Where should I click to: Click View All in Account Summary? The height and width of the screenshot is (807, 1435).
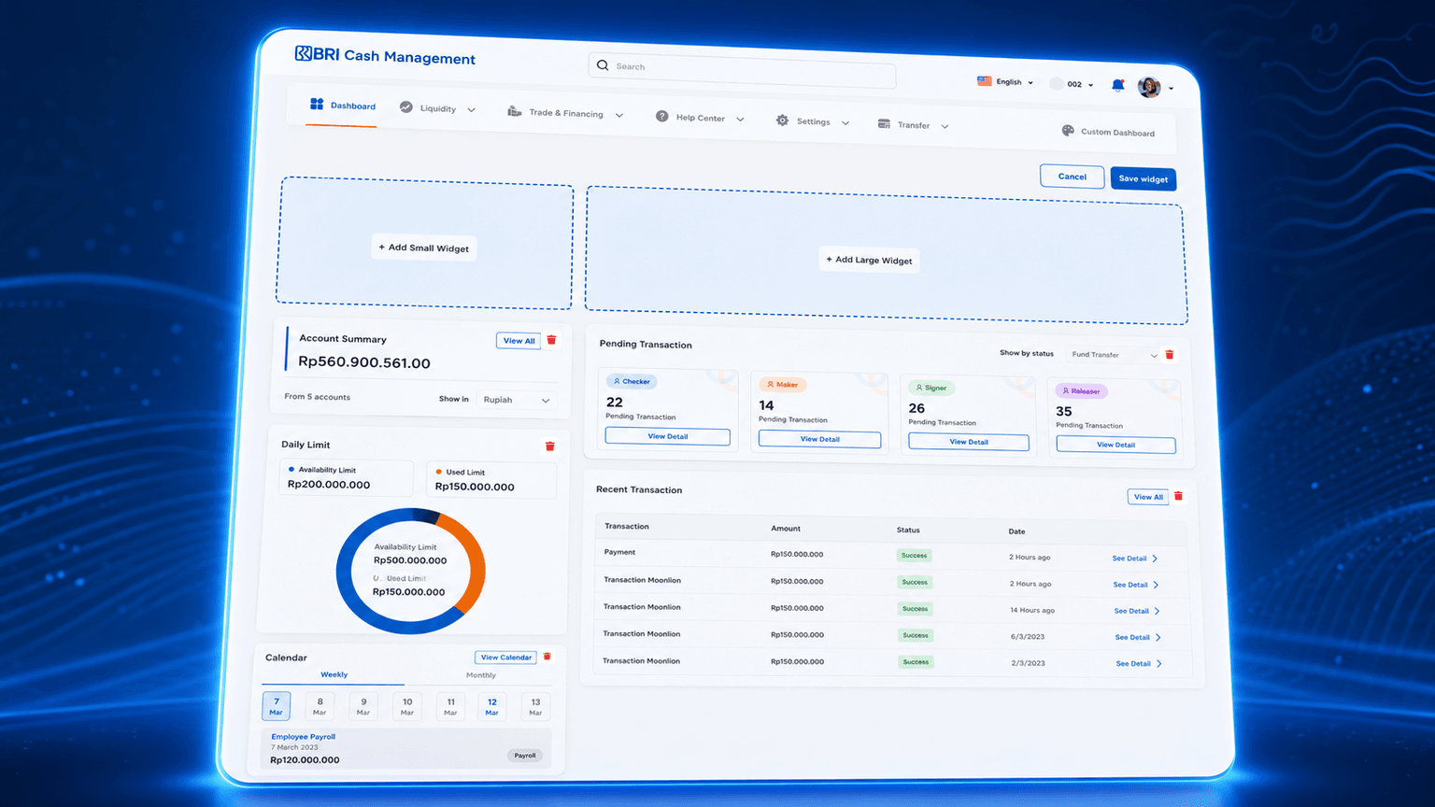tap(519, 341)
